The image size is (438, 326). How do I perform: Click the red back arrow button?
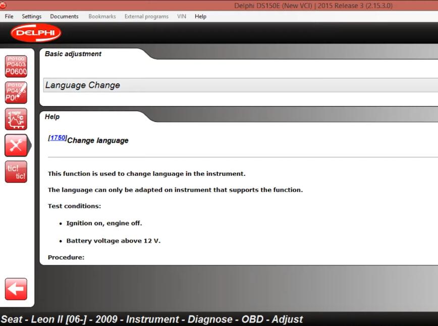click(16, 289)
